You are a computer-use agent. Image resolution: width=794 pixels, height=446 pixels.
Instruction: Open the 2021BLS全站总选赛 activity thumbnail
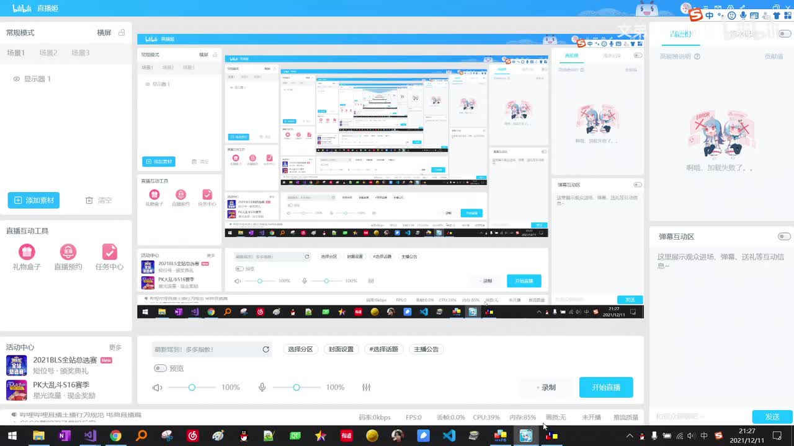coord(17,365)
